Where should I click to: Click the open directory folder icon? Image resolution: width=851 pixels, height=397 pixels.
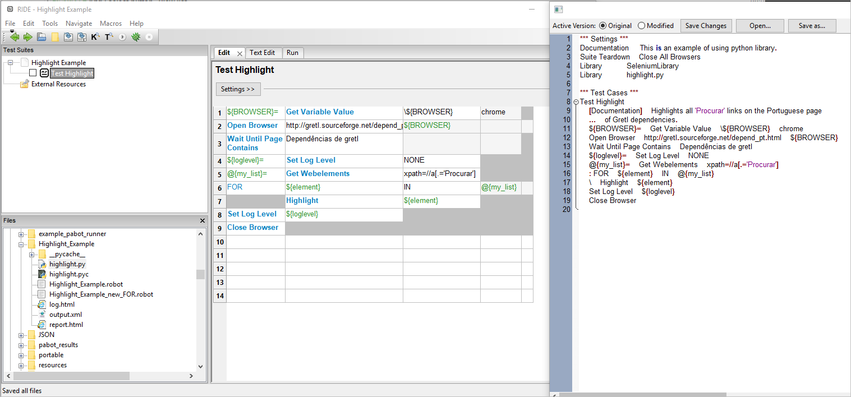pos(54,37)
